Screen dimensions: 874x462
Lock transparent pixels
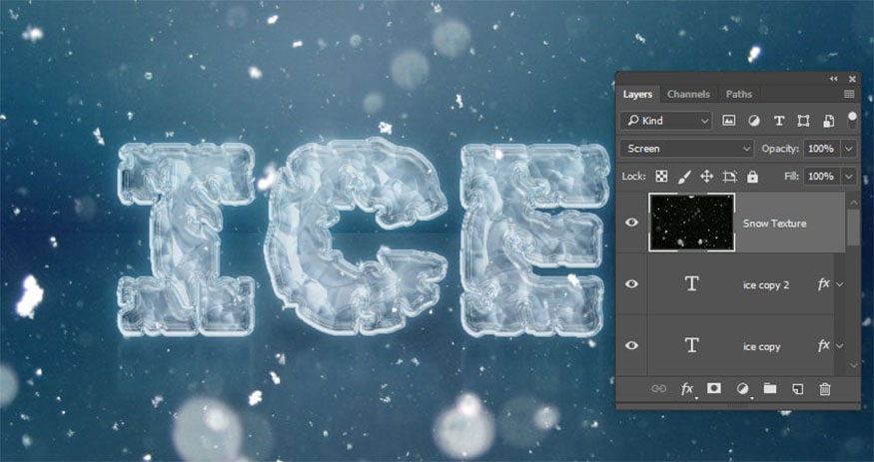pos(661,177)
